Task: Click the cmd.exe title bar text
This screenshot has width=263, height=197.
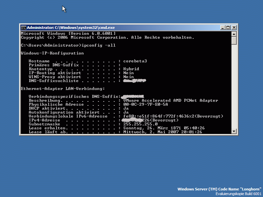Action: (71, 28)
